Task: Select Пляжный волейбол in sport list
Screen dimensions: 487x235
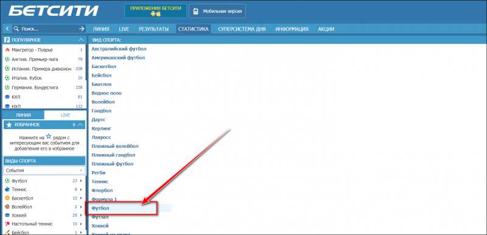Action: tap(115, 146)
